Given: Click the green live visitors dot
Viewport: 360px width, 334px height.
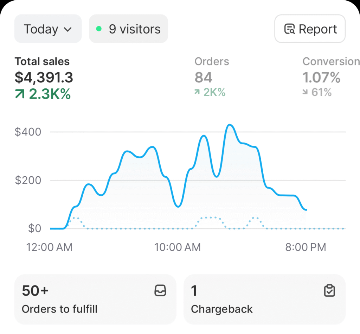Looking at the screenshot, I should click(x=99, y=29).
